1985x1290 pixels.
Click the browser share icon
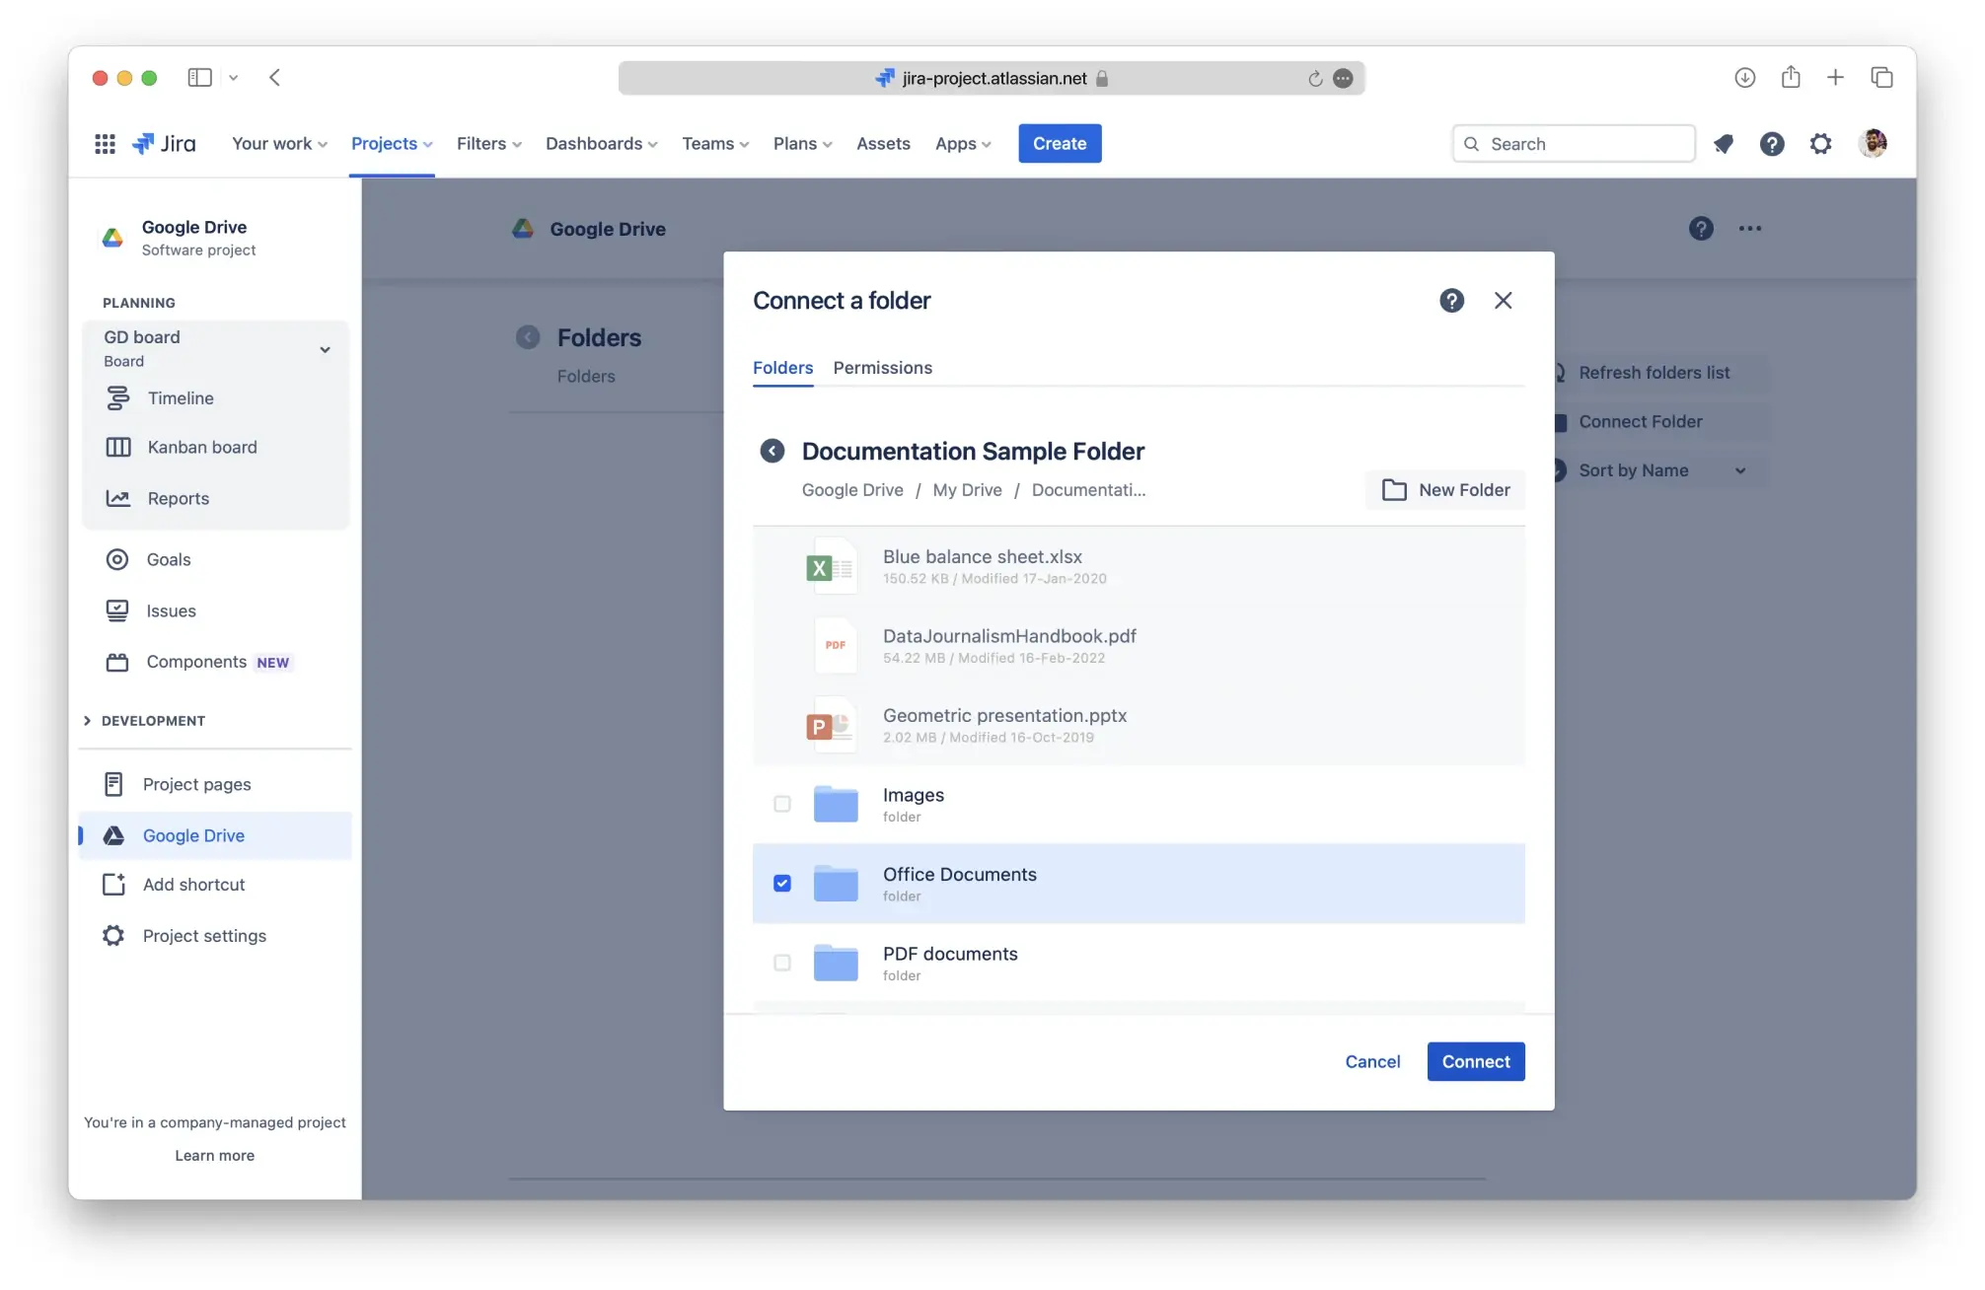pos(1791,77)
